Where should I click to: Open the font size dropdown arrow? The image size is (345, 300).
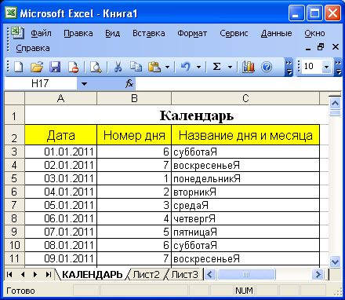[x=326, y=67]
